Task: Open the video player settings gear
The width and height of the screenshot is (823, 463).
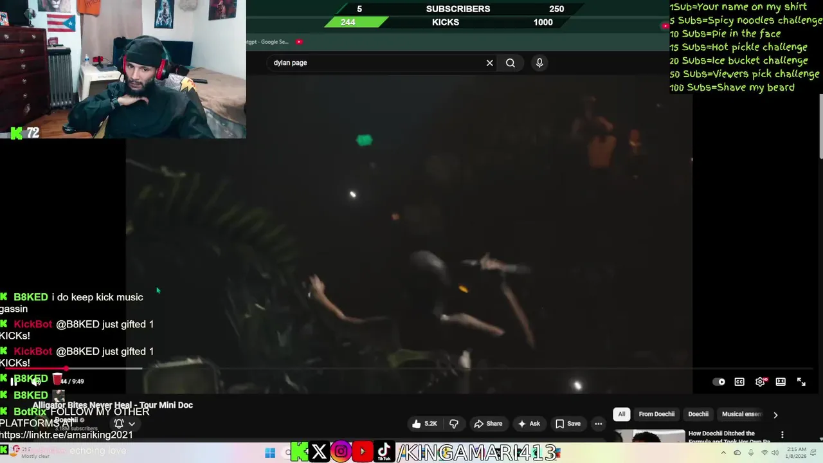Action: (760, 382)
